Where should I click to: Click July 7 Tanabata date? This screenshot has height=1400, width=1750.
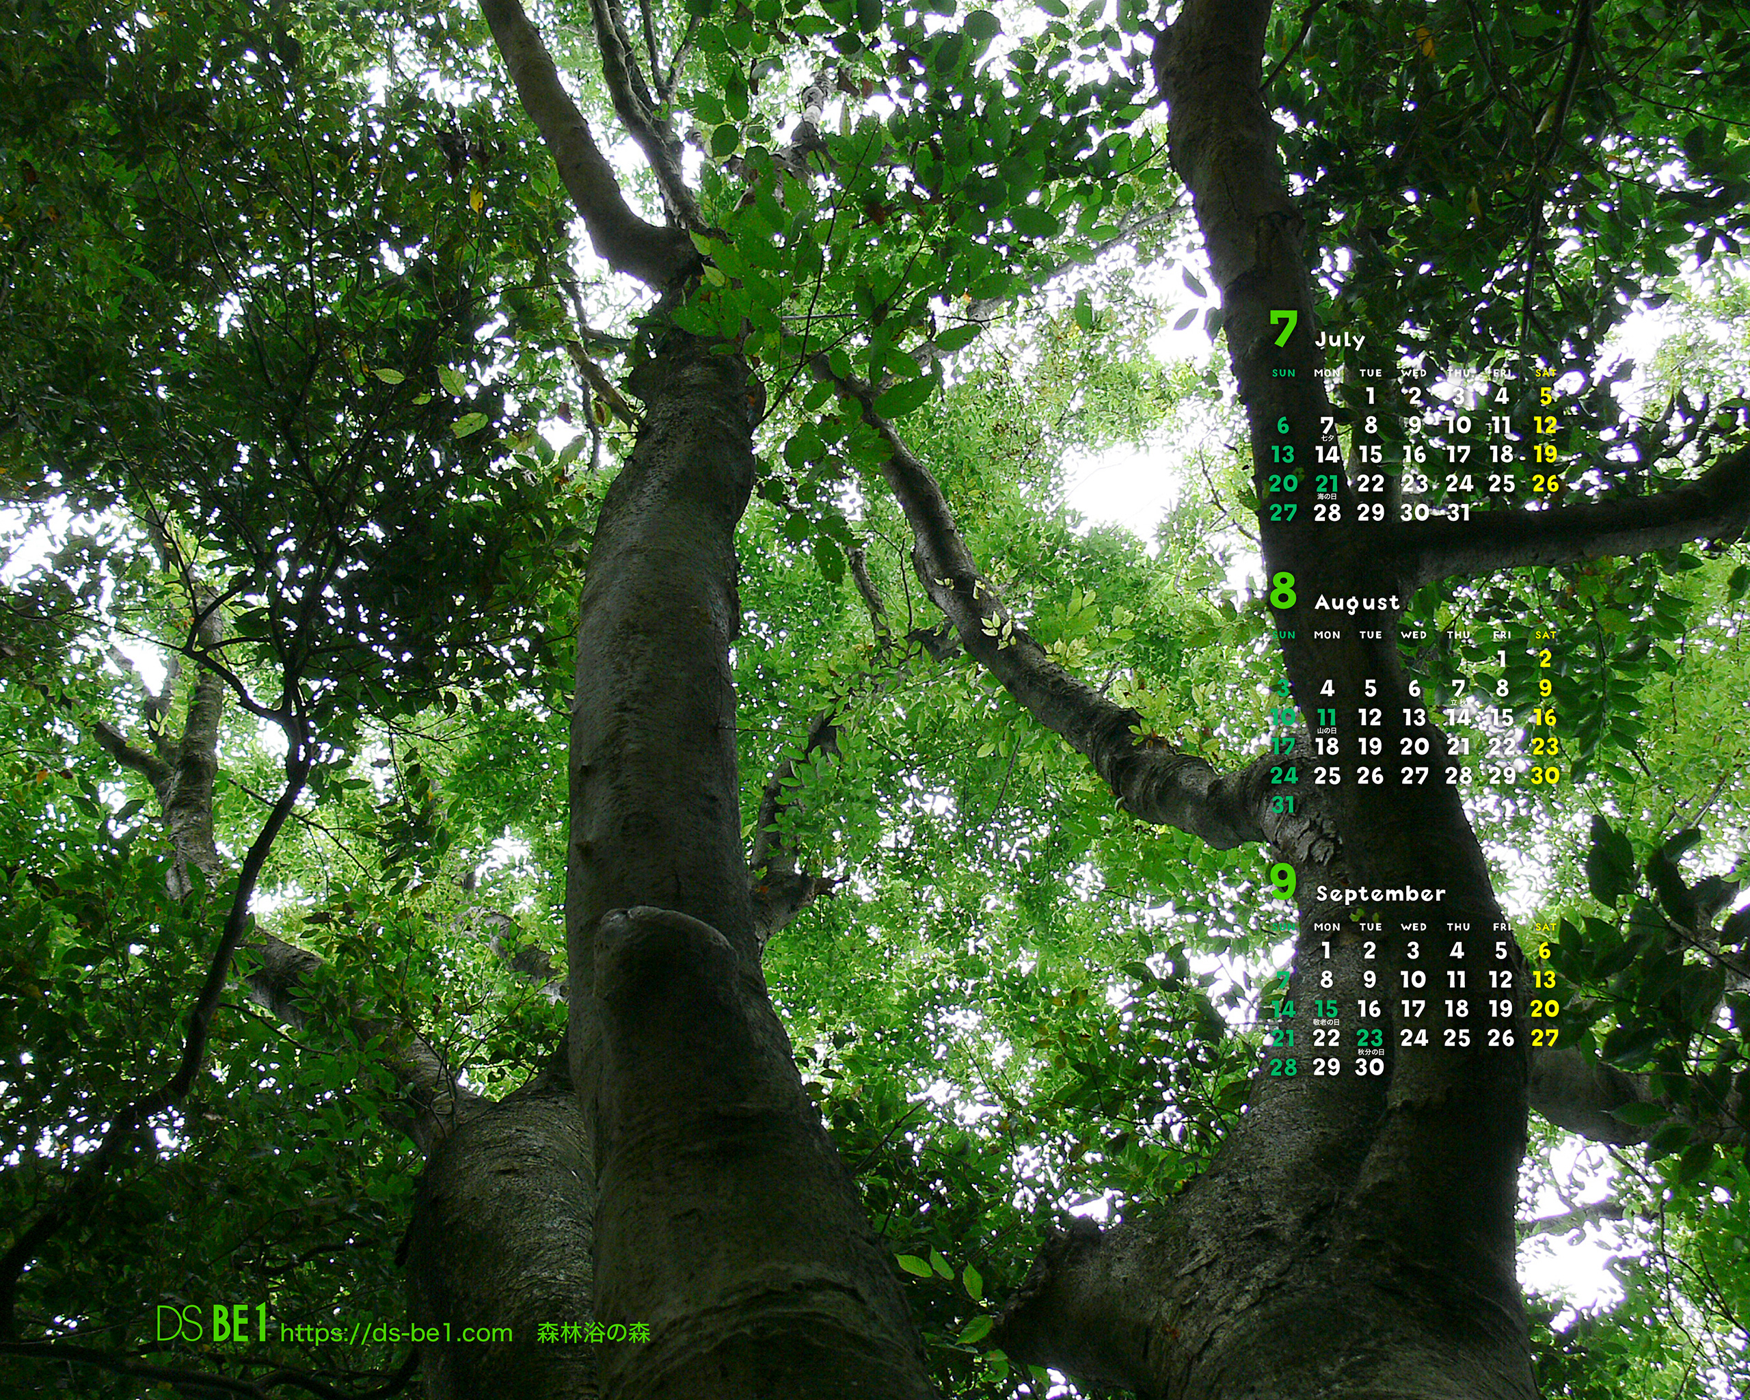[1327, 425]
